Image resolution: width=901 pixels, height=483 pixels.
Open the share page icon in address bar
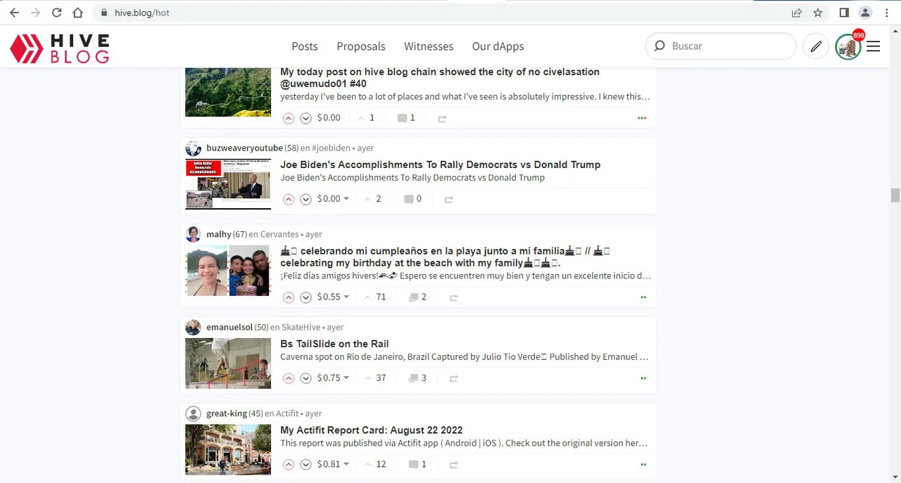(797, 13)
